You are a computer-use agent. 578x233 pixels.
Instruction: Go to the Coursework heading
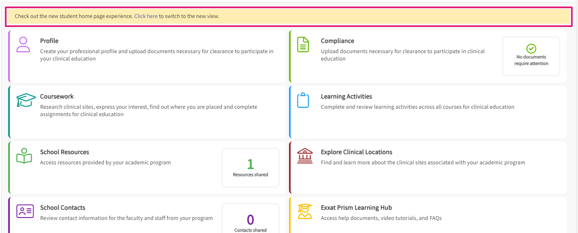tap(57, 96)
